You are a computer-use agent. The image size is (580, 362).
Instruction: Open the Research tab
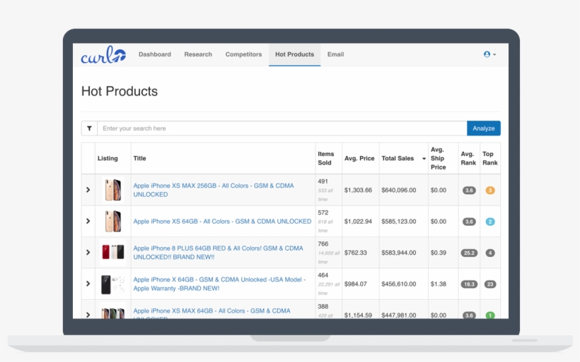pyautogui.click(x=198, y=54)
